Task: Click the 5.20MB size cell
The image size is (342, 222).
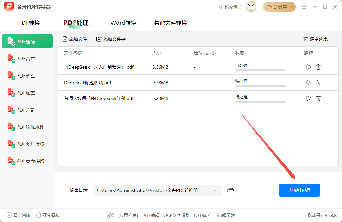Action: point(160,98)
